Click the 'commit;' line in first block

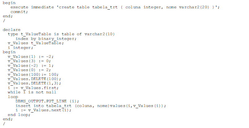point(19,12)
